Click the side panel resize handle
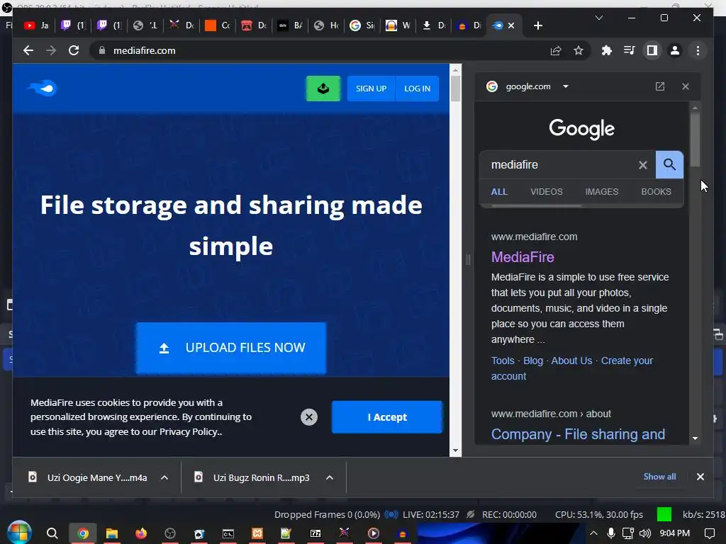Viewport: 726px width, 544px height. point(468,259)
